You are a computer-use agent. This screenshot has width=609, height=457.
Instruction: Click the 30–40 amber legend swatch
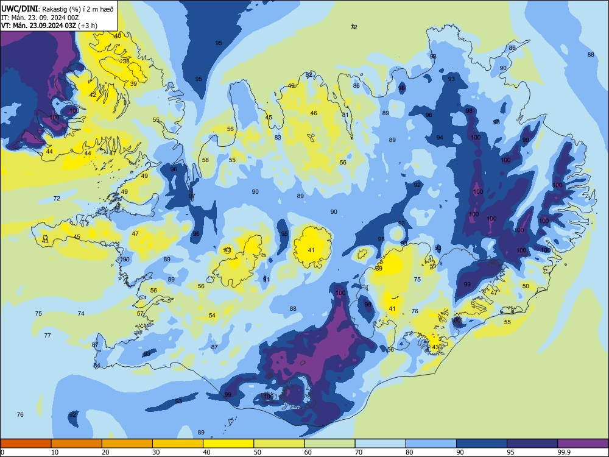click(178, 444)
